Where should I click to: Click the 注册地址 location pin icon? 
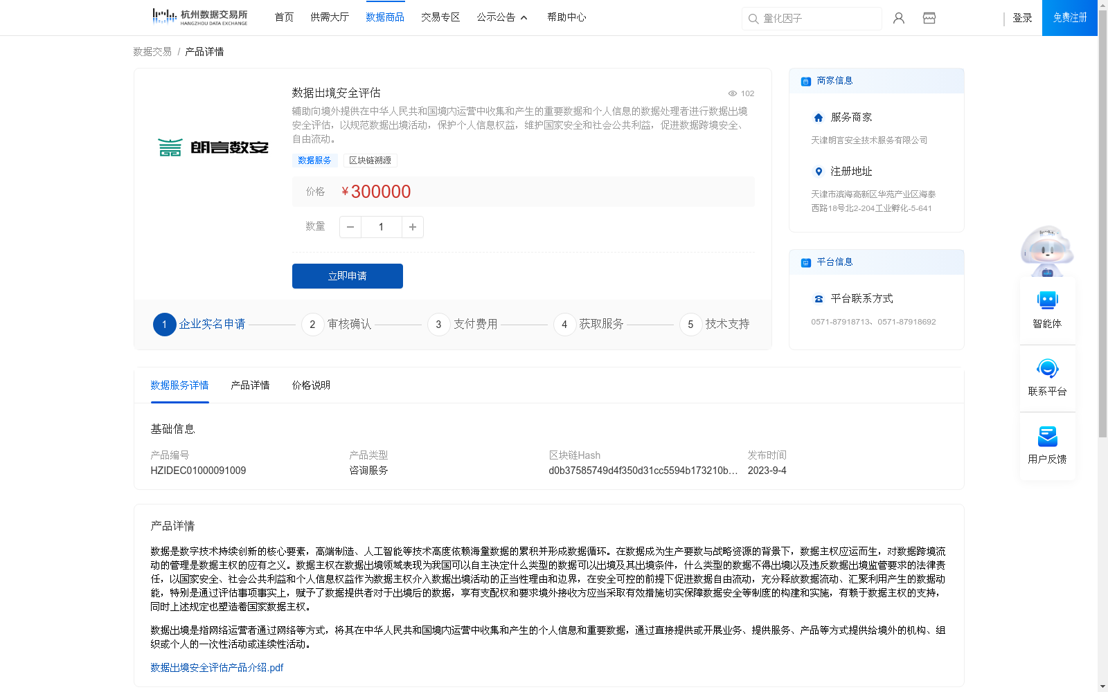(x=819, y=172)
